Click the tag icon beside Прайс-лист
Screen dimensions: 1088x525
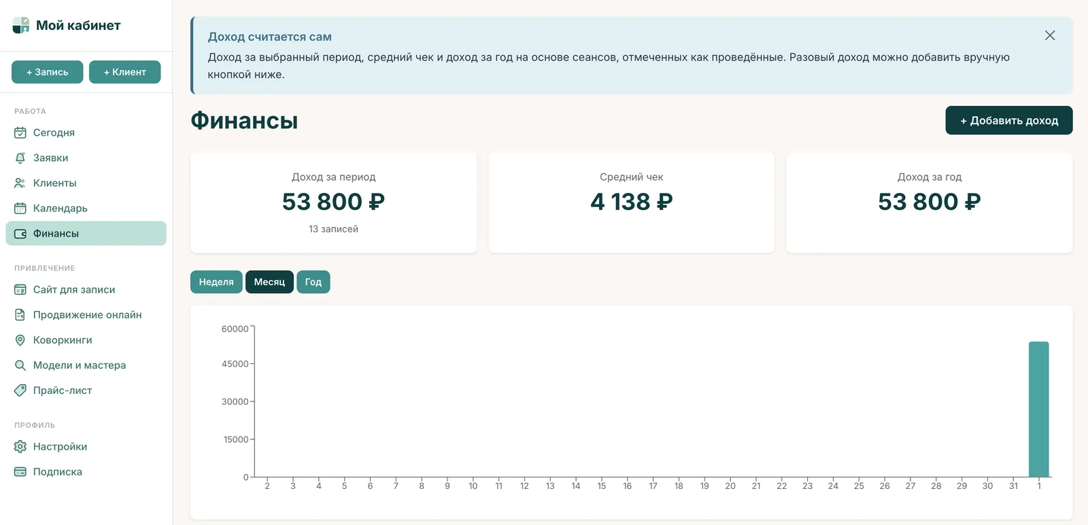(x=20, y=390)
